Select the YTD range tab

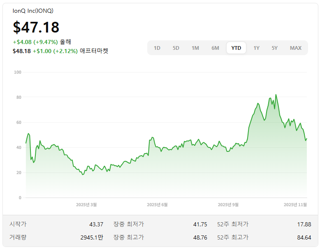(236, 48)
